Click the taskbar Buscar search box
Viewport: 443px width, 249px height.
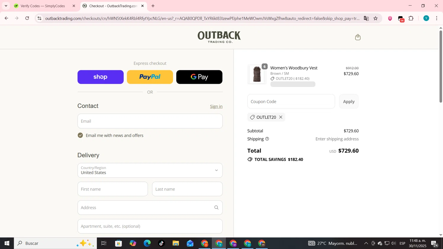pyautogui.click(x=56, y=243)
